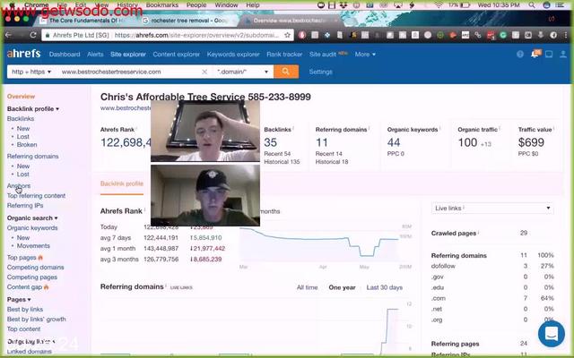The image size is (574, 358).
Task: Open Best by links' growth link
Action: pos(36,320)
